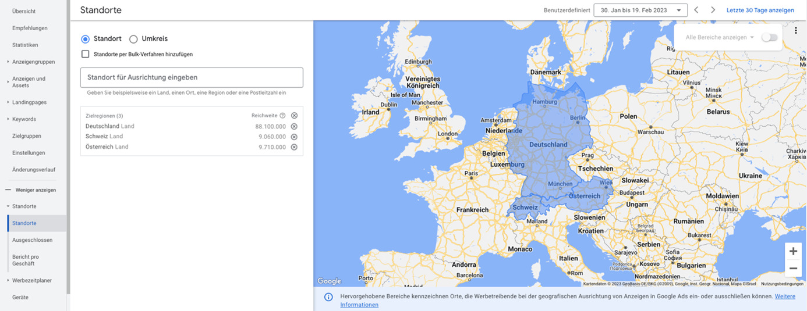Remove Deutschland from target regions
Viewport: 807px width, 311px height.
294,126
